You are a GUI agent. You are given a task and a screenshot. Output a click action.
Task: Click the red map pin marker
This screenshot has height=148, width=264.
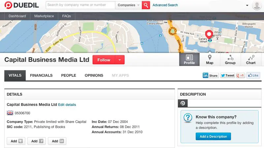coord(209,35)
